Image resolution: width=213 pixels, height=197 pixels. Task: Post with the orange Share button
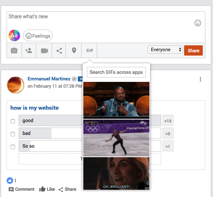(193, 50)
